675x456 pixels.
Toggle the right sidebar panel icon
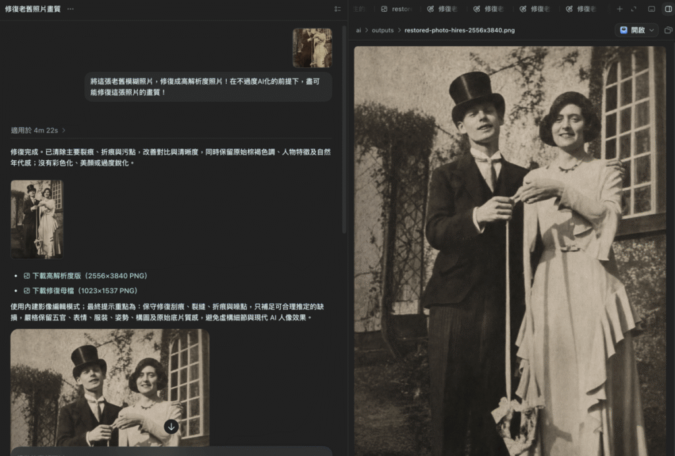tap(668, 9)
